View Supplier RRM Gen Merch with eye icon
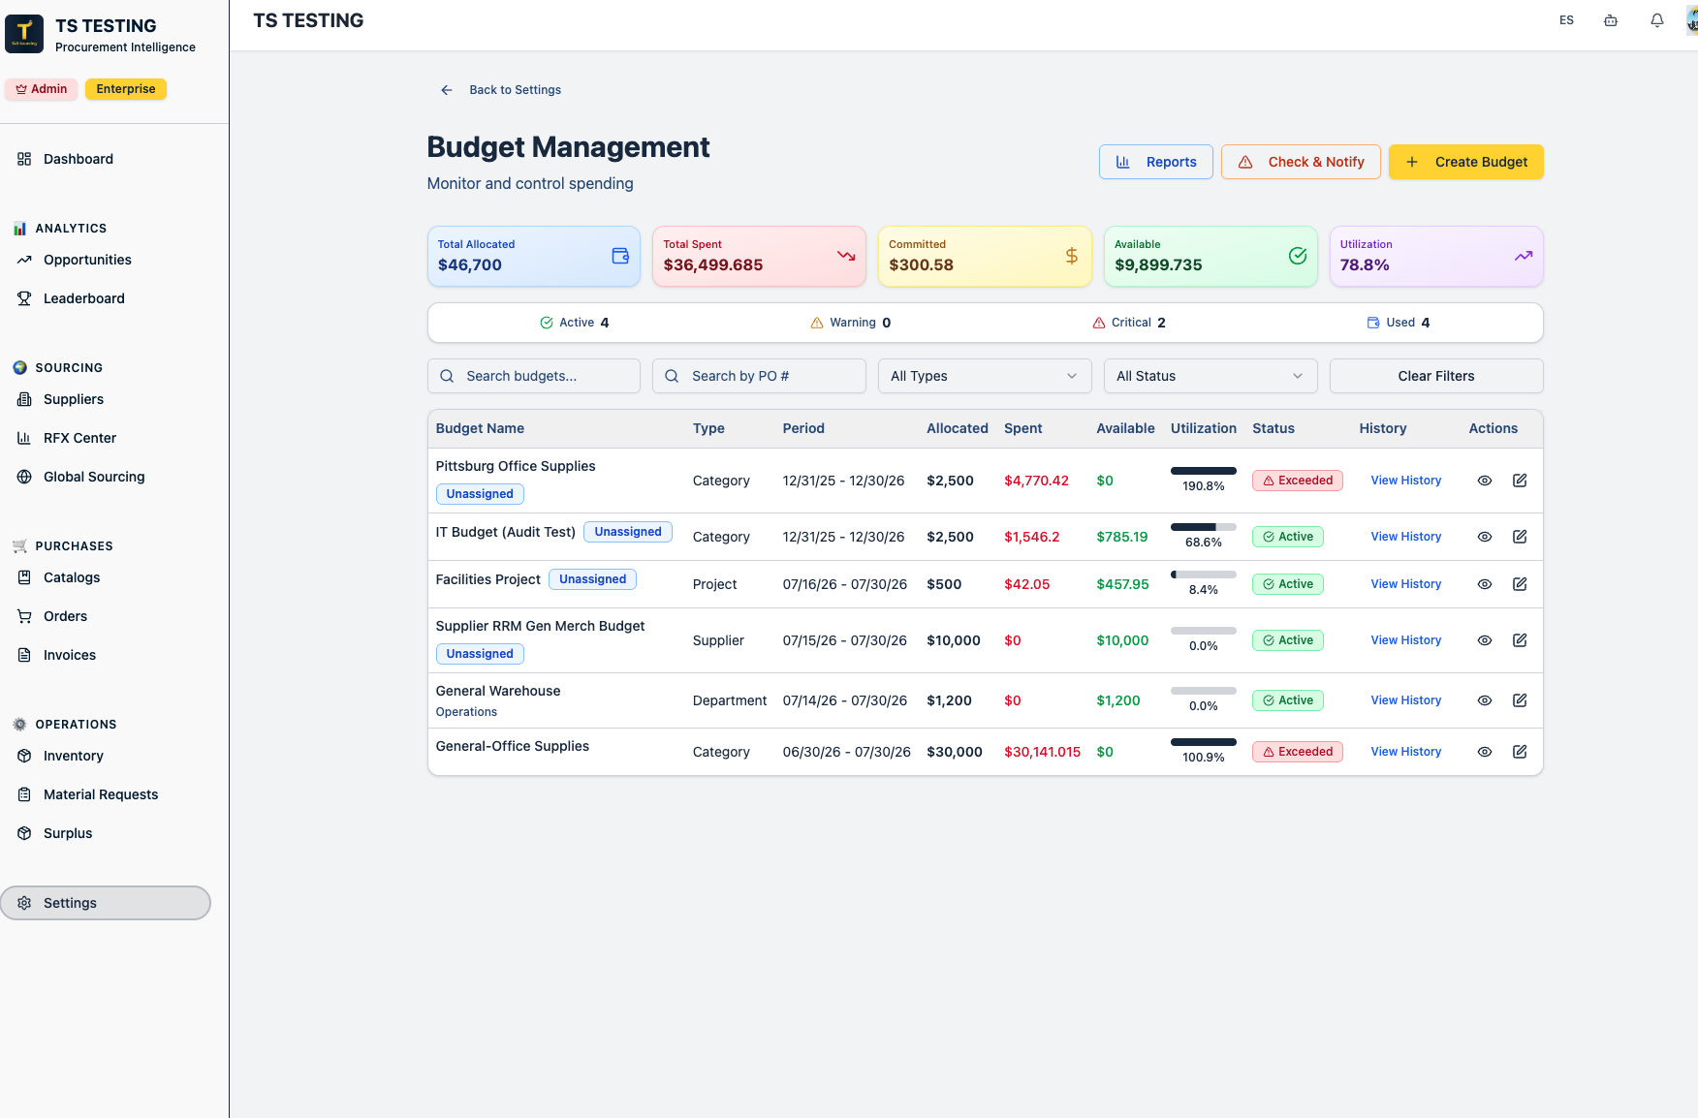 [x=1485, y=640]
